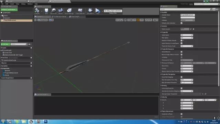Image resolution: width=220 pixels, height=124 pixels.
Task: Toggle Rotation Follows Velocity checkbox
Action: pos(181,41)
